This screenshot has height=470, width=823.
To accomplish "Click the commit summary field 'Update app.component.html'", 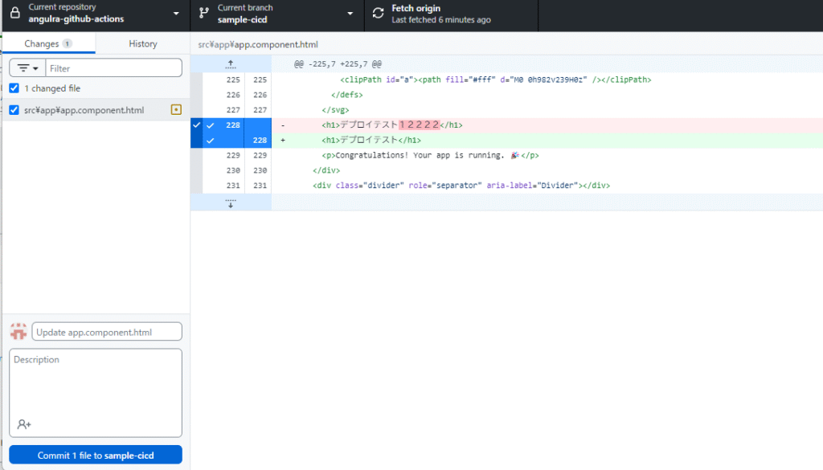I will (x=107, y=331).
